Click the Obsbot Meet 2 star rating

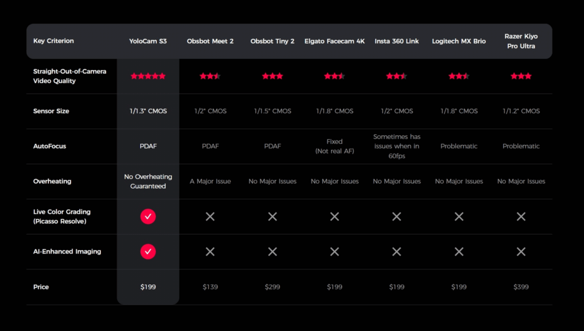click(x=210, y=76)
